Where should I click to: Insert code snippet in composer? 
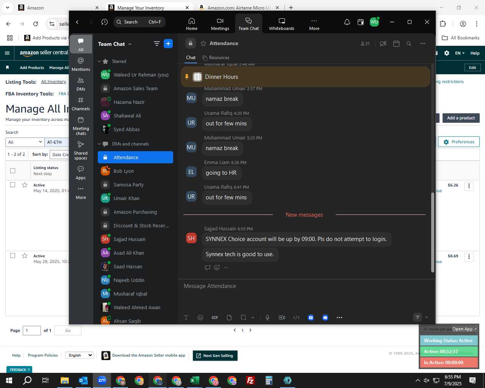click(x=296, y=318)
